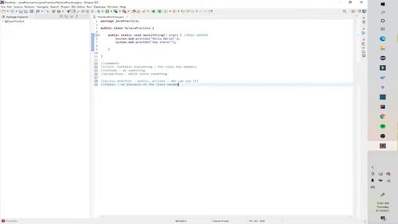The width and height of the screenshot is (398, 224).
Task: Open the Project menu
Action: (65, 7)
